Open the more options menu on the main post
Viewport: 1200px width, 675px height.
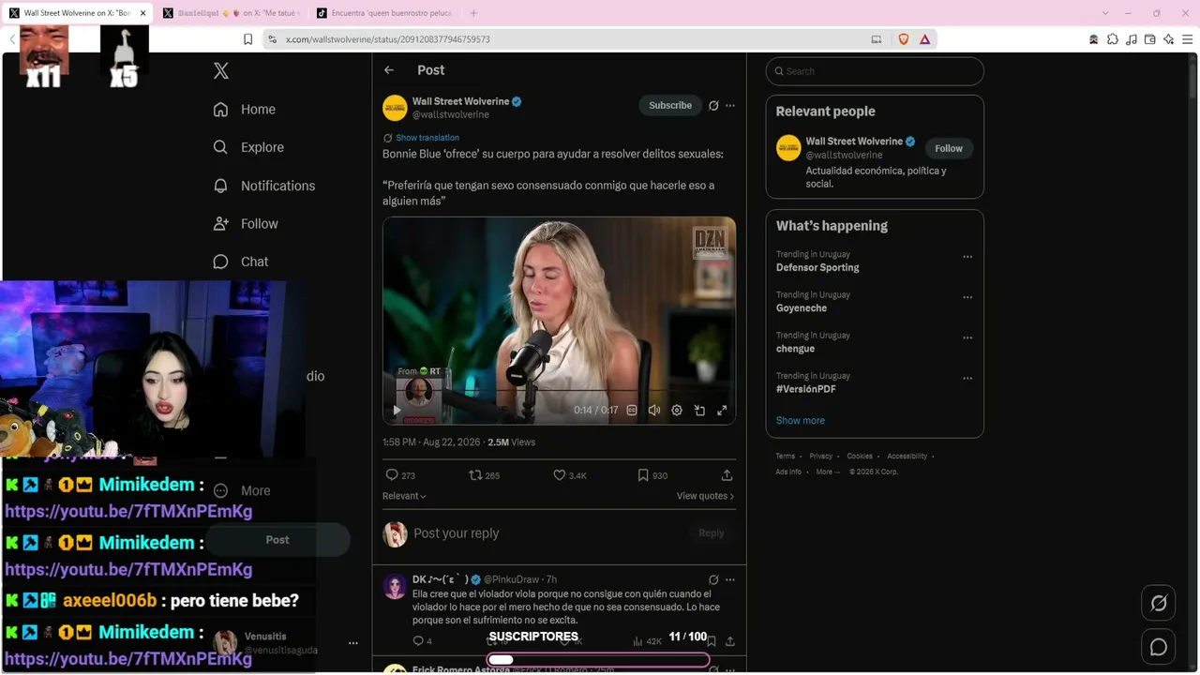tap(730, 106)
